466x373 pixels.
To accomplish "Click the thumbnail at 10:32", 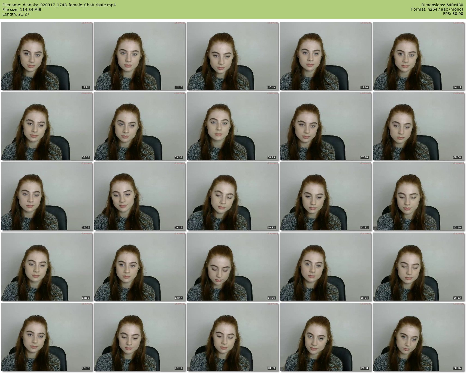I will (x=233, y=196).
